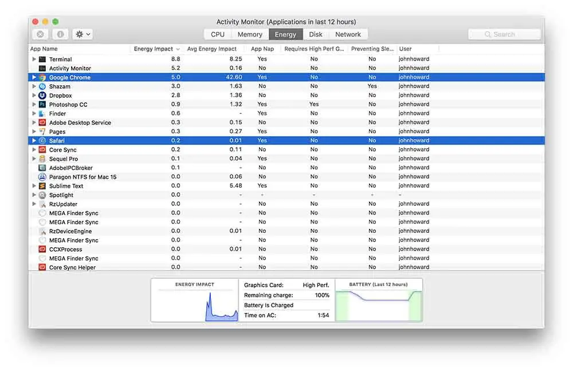Click the Energy Impact graph
This screenshot has width=573, height=369.
[x=195, y=300]
